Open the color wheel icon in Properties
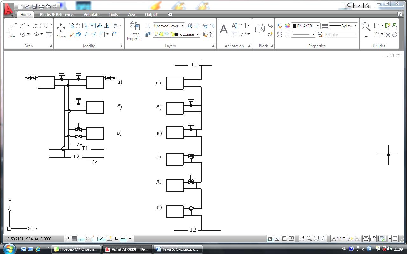Image resolution: width=407 pixels, height=254 pixels. tap(287, 26)
